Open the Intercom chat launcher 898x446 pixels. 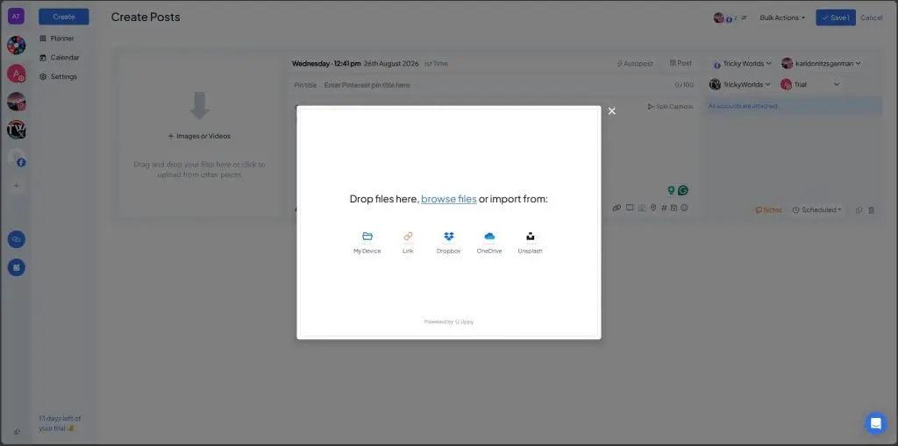pyautogui.click(x=875, y=423)
